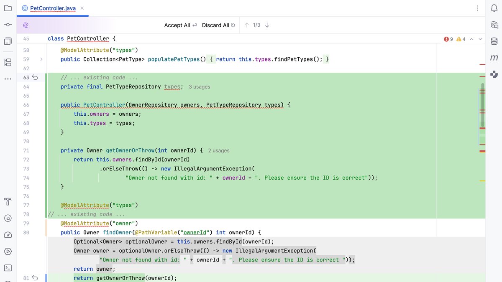This screenshot has height=282, width=502.
Task: Open the AI chat assistant panel
Action: (x=494, y=25)
